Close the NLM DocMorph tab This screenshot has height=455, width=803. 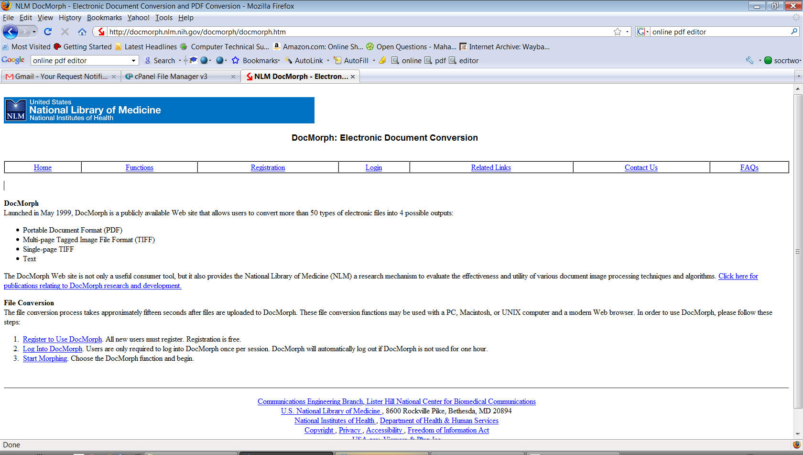tap(353, 77)
